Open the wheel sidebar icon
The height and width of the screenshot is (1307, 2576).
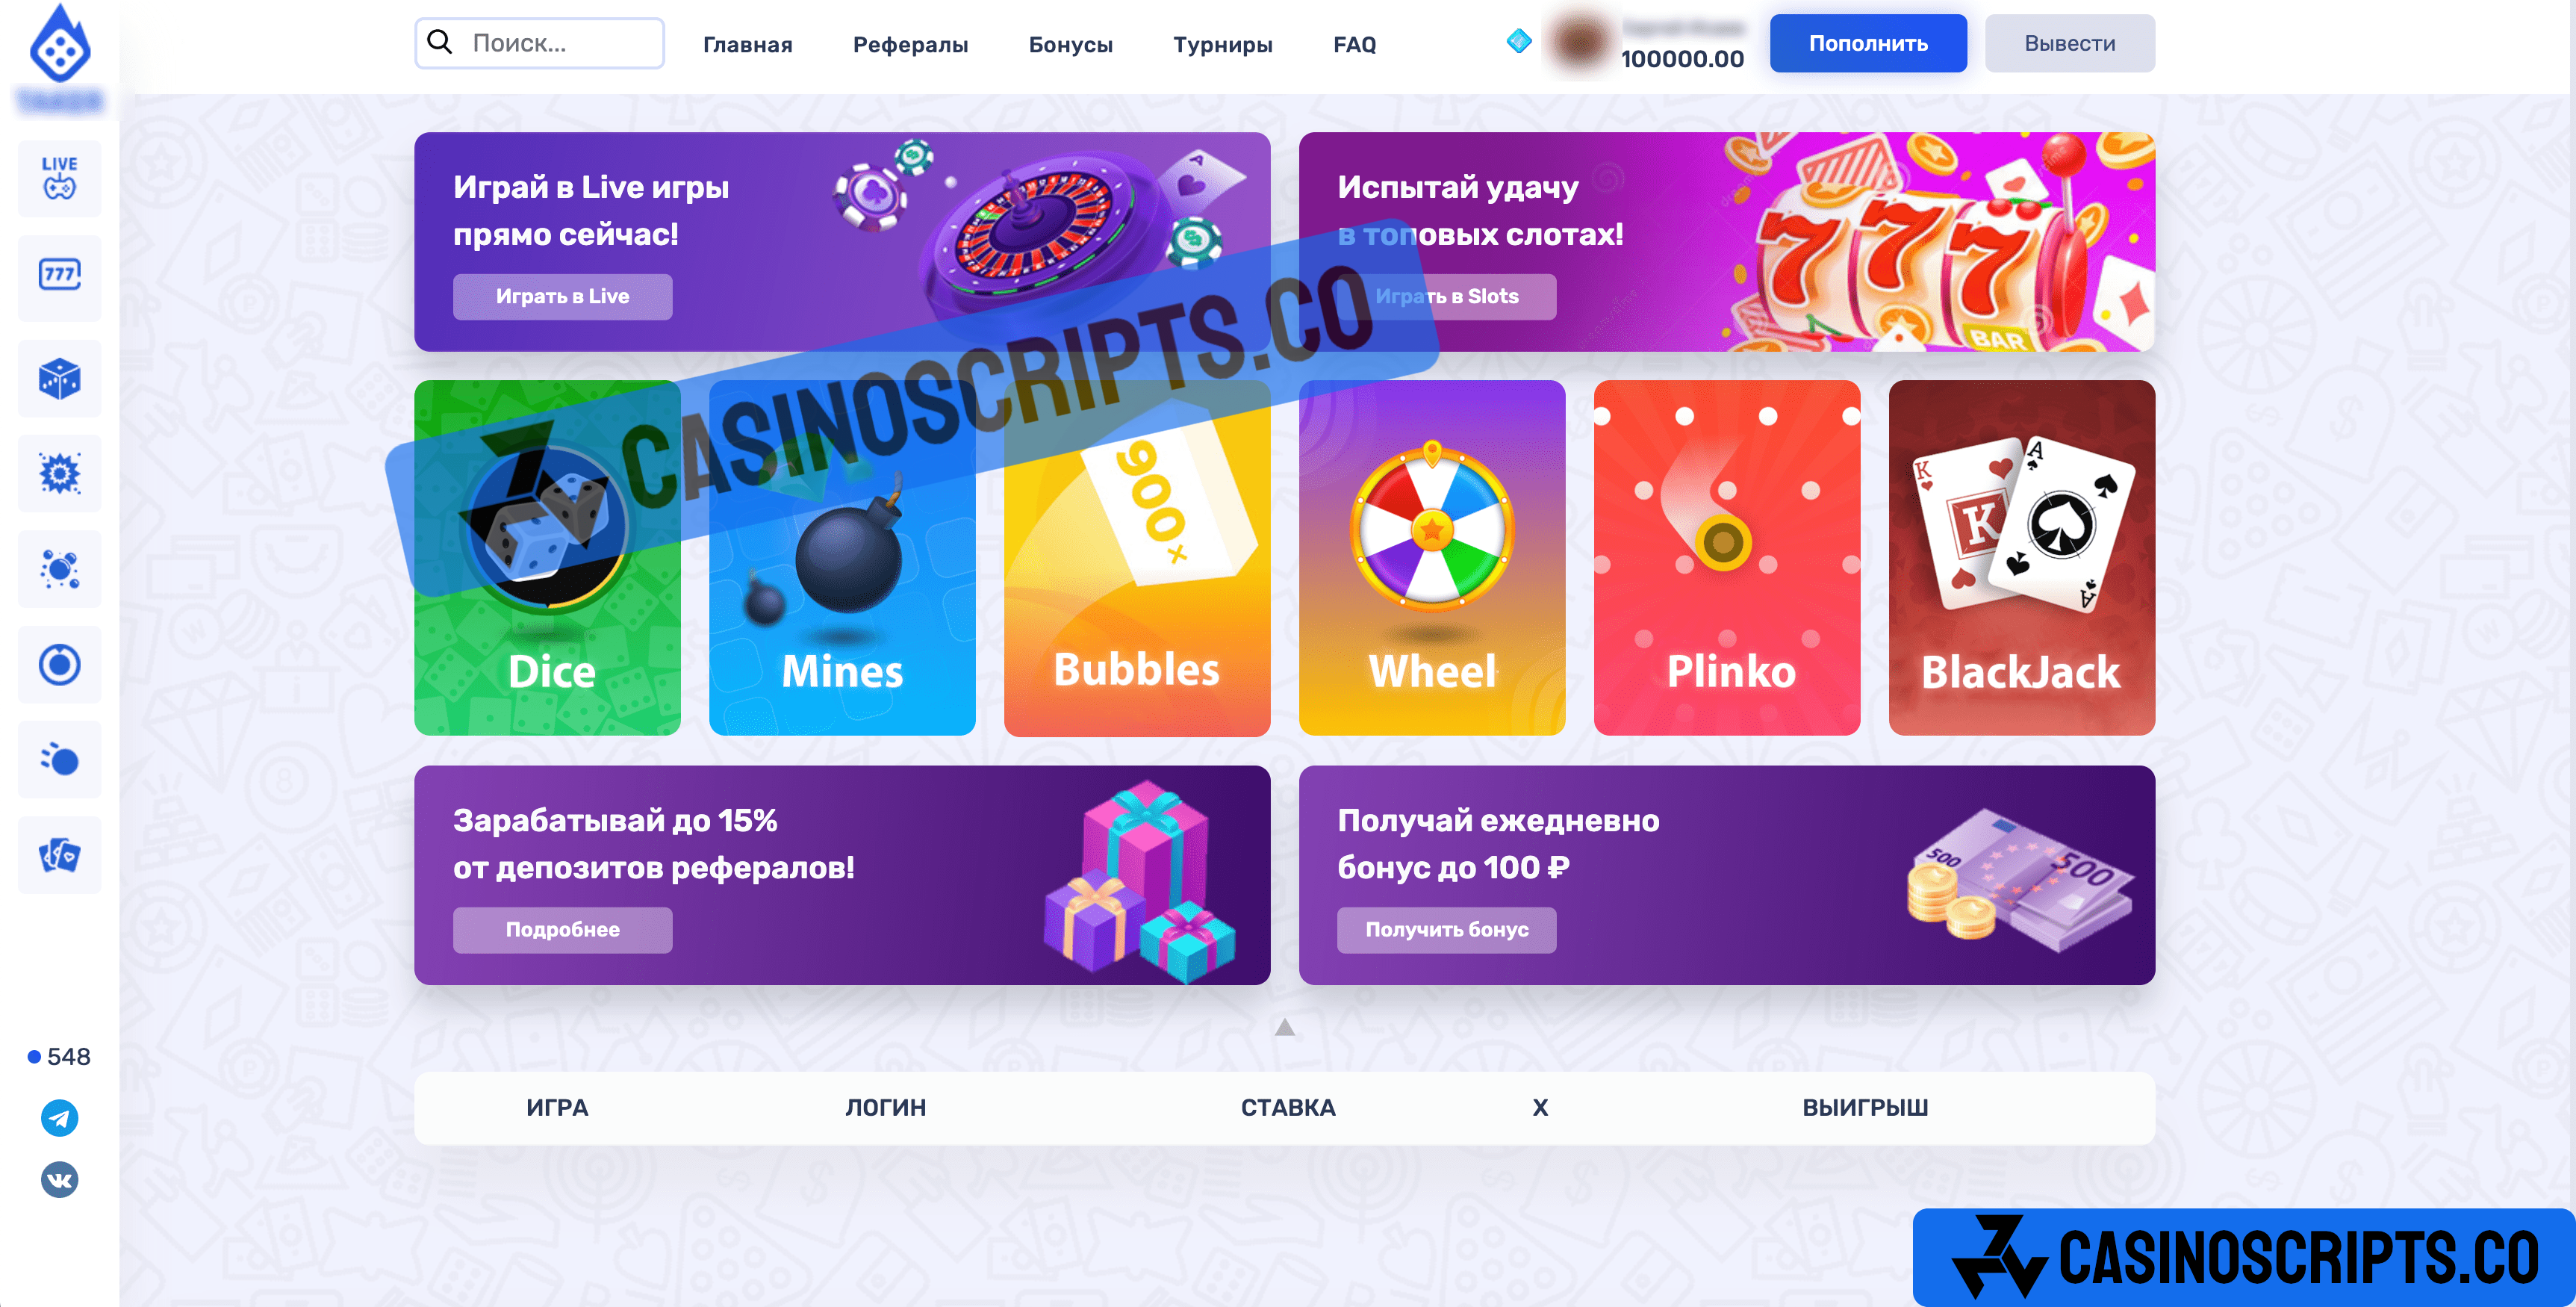[60, 664]
